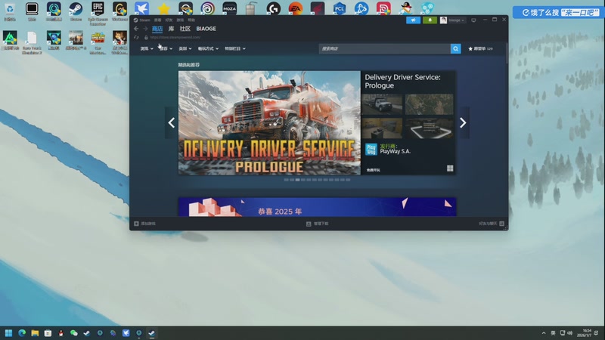Click the blue search magnifier button
Image resolution: width=605 pixels, height=340 pixels.
click(455, 48)
